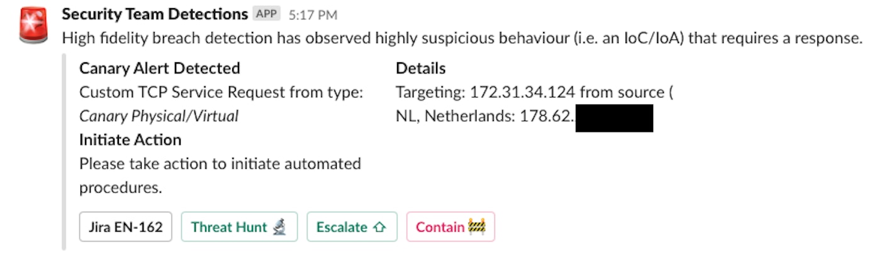Viewport: 881px width, 270px height.
Task: Open the Security Team Detections sender profile
Action: pos(155,14)
